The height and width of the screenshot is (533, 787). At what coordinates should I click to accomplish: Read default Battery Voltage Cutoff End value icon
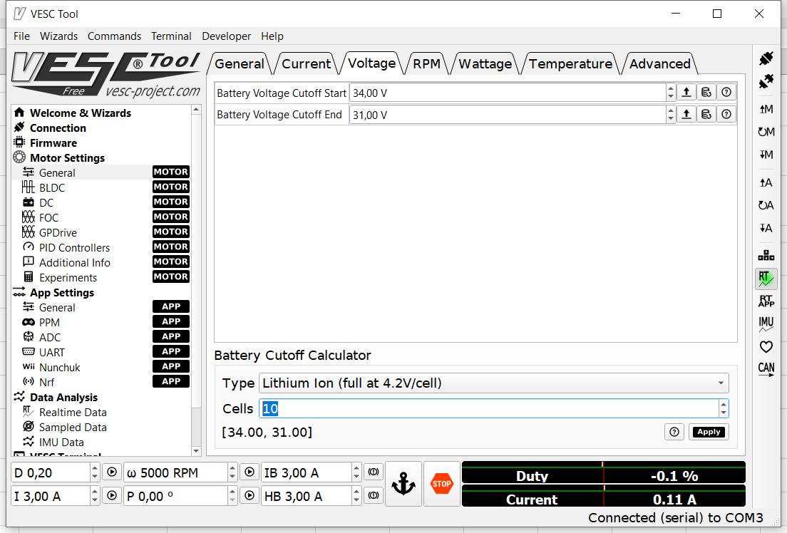click(x=706, y=115)
